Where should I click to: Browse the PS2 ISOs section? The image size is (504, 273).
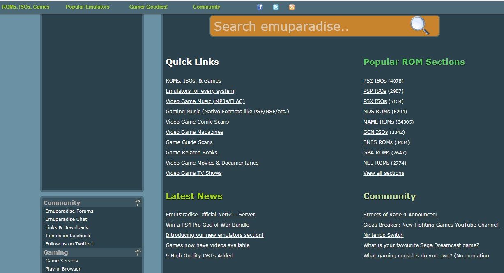click(x=375, y=81)
